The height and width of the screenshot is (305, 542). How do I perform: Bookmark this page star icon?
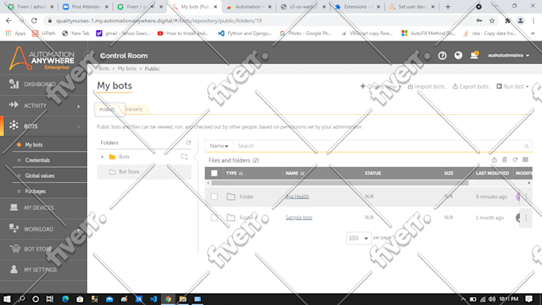click(492, 21)
